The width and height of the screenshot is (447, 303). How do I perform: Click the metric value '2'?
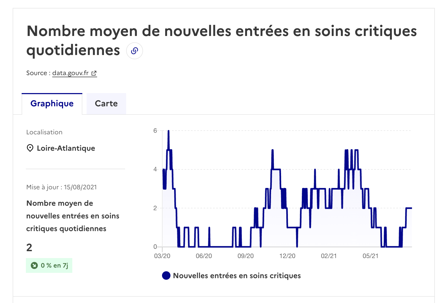coord(28,248)
